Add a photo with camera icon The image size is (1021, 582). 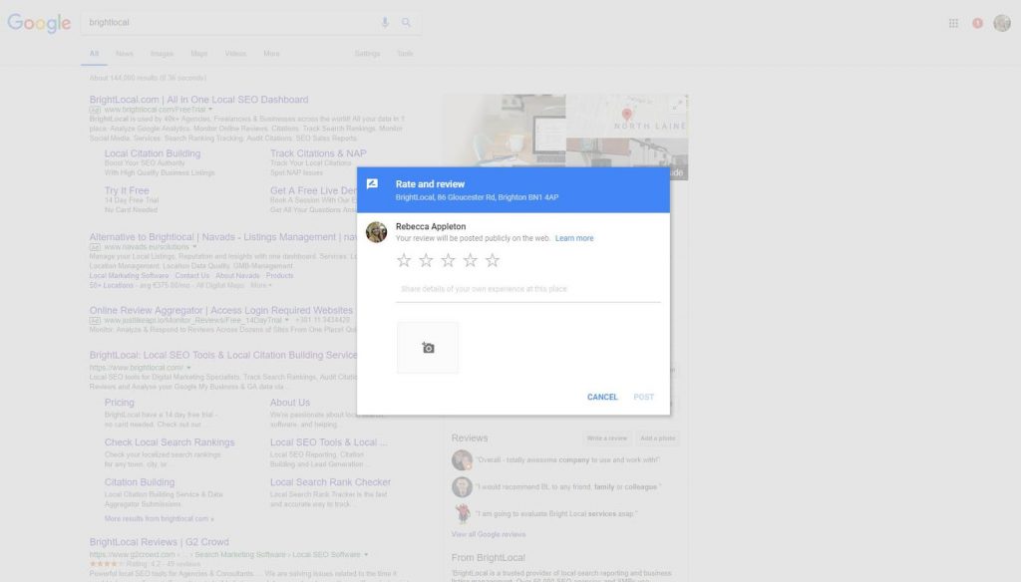tap(428, 348)
